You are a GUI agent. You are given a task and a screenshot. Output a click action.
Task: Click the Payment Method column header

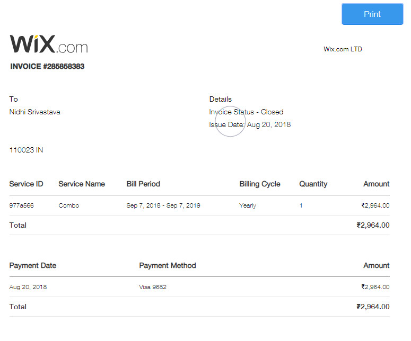[168, 265]
